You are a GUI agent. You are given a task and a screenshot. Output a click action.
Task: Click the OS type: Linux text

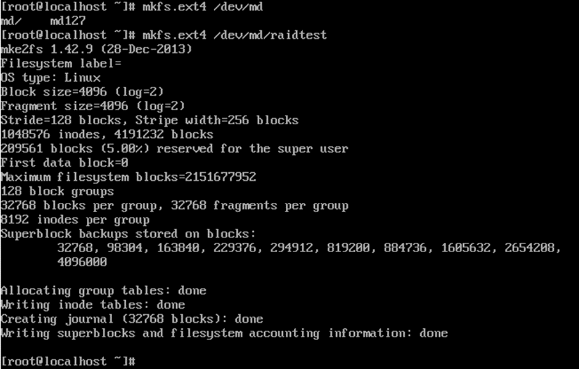(51, 77)
